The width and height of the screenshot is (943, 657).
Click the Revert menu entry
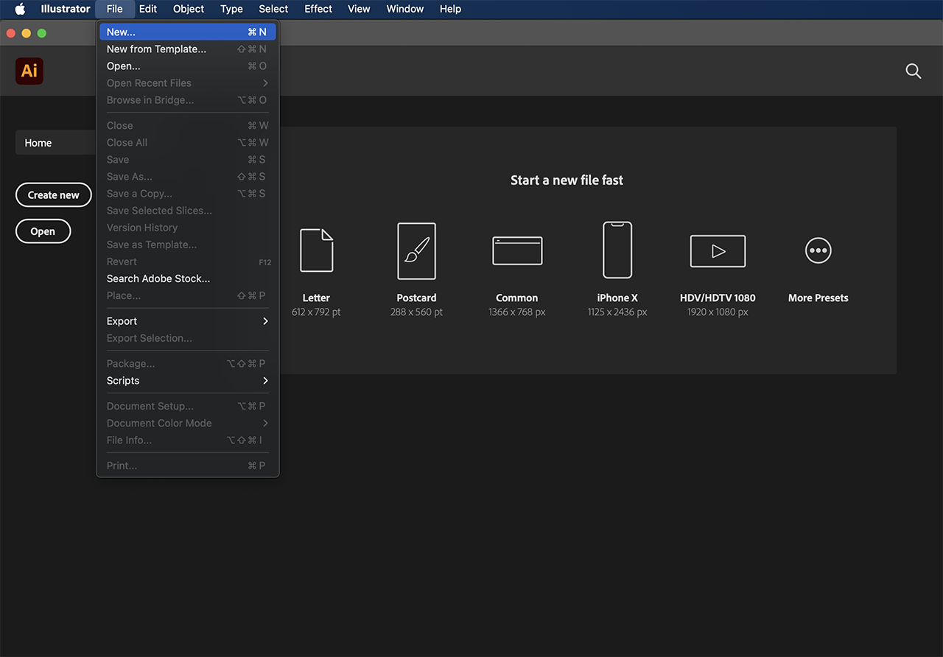188,261
